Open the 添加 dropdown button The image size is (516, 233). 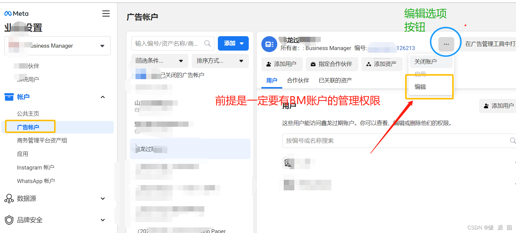point(233,43)
